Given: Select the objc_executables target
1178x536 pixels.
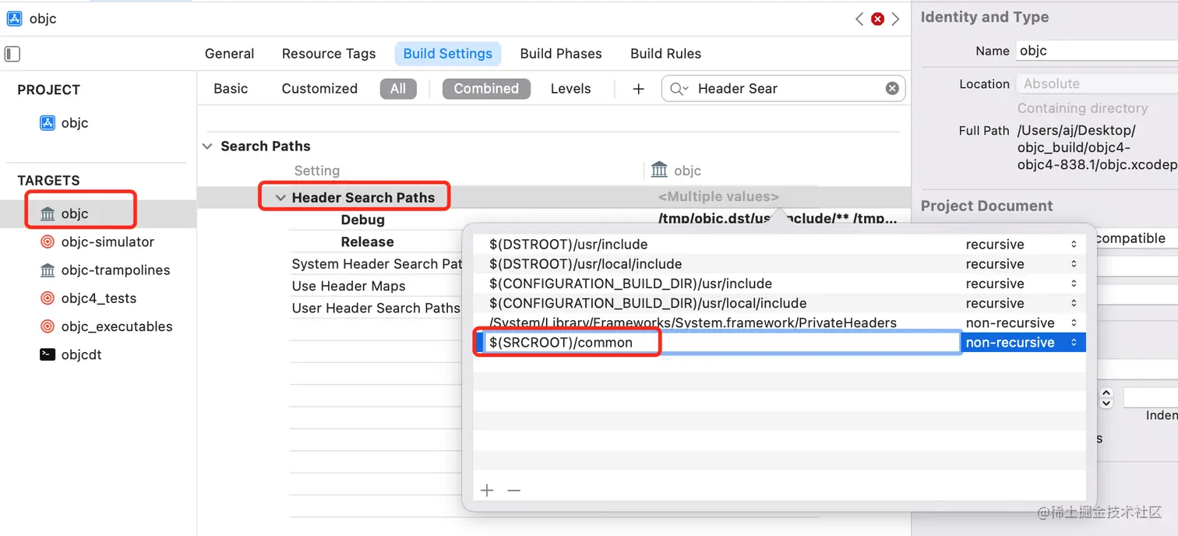Looking at the screenshot, I should tap(106, 326).
